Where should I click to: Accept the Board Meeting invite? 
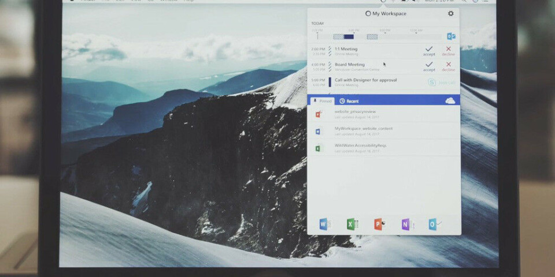click(429, 66)
